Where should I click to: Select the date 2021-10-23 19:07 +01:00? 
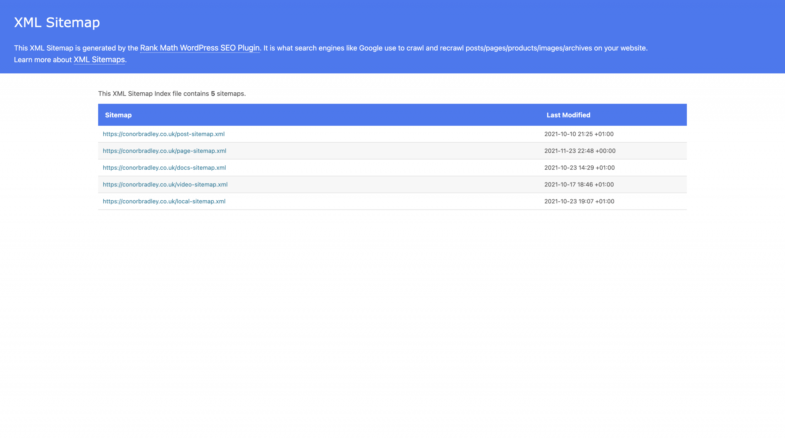coord(579,202)
